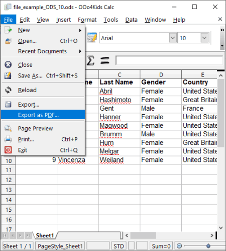This screenshot has width=226, height=251.
Task: Click the red Exit icon
Action: 8,150
